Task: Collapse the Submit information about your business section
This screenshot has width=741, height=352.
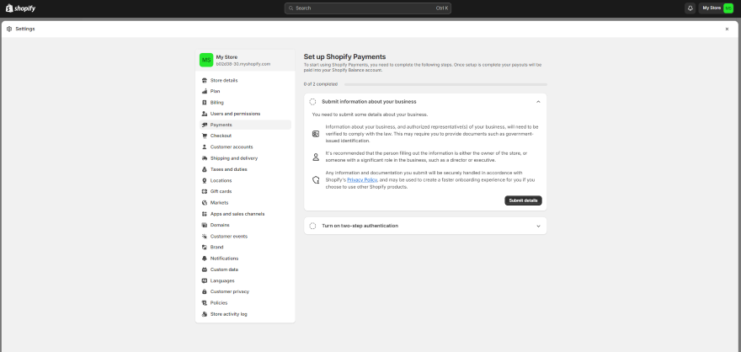Action: click(x=538, y=102)
